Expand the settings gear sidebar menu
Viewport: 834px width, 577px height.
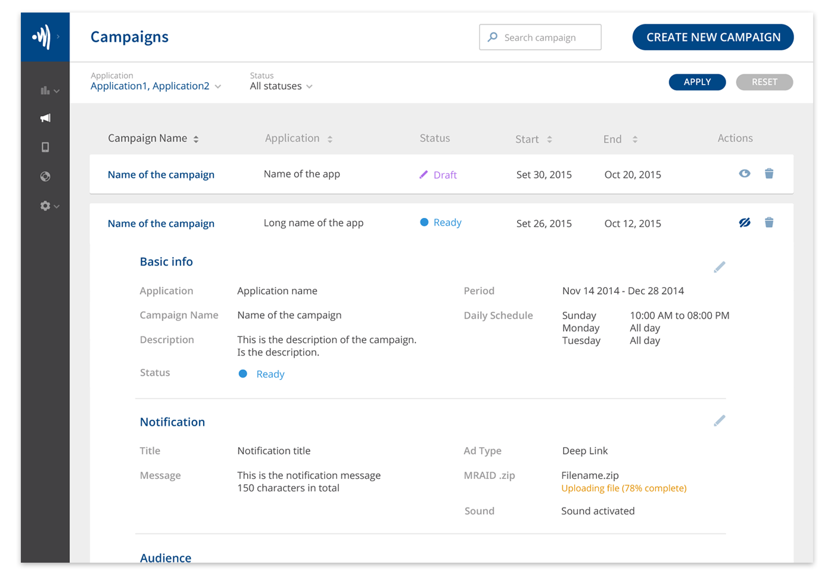[x=49, y=206]
